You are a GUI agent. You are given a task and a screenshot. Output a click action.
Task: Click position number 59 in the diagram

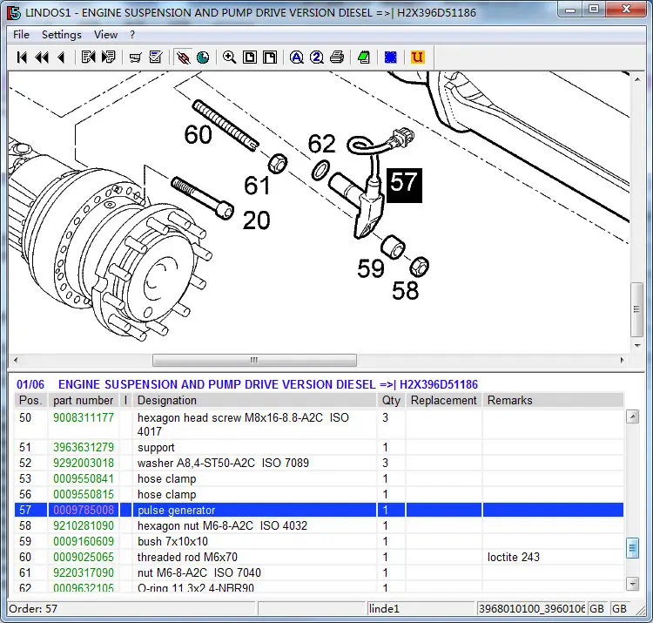coord(371,268)
